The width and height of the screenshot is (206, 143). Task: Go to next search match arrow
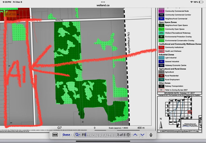[142, 135]
